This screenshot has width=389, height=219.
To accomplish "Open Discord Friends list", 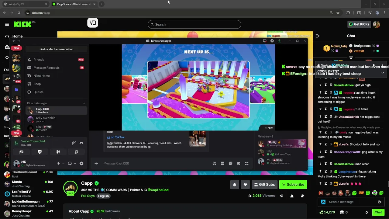I will point(56,60).
